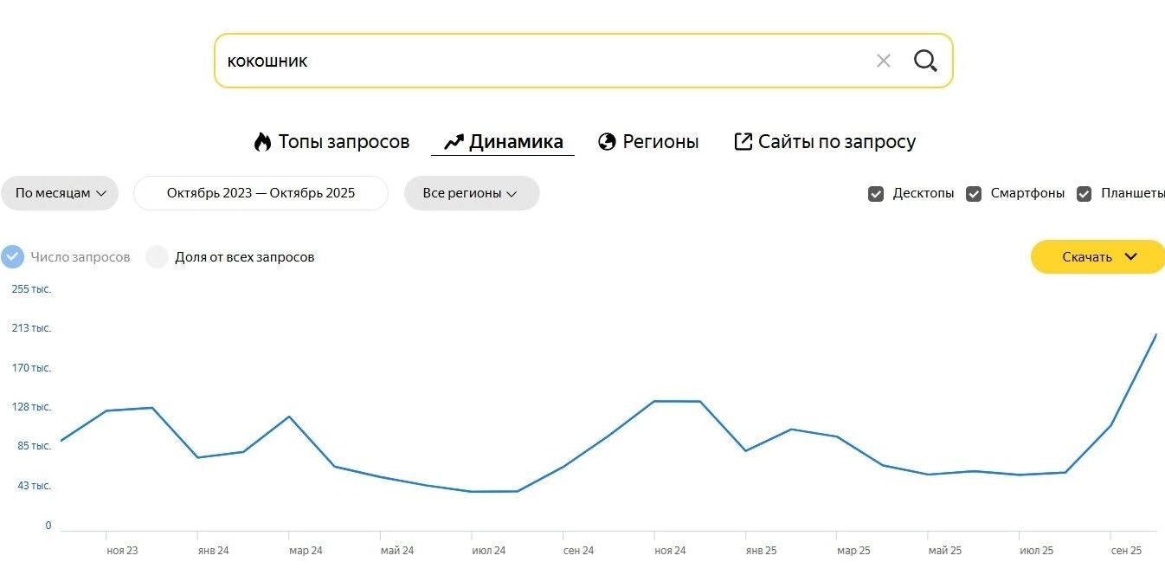
Task: Clear the search field with X icon
Action: (x=883, y=61)
